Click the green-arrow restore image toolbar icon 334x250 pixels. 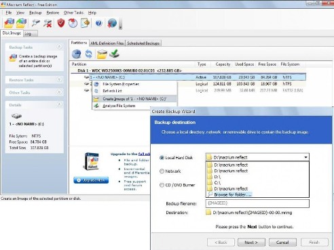pyautogui.click(x=21, y=23)
